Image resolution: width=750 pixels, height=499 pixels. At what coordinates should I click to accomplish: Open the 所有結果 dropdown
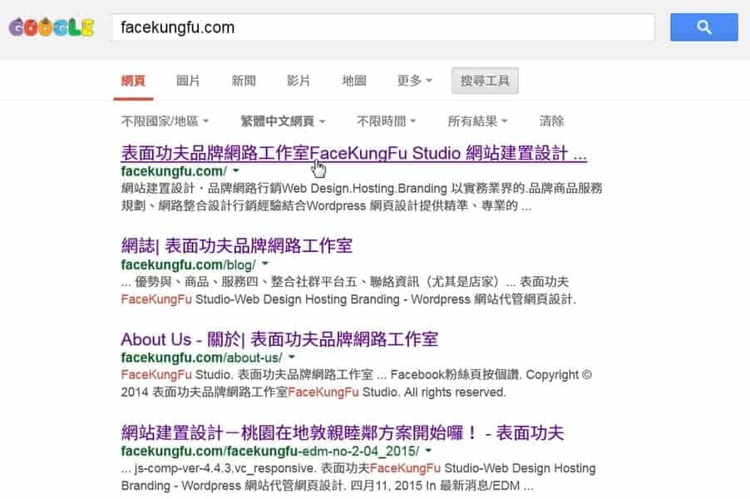tap(477, 121)
